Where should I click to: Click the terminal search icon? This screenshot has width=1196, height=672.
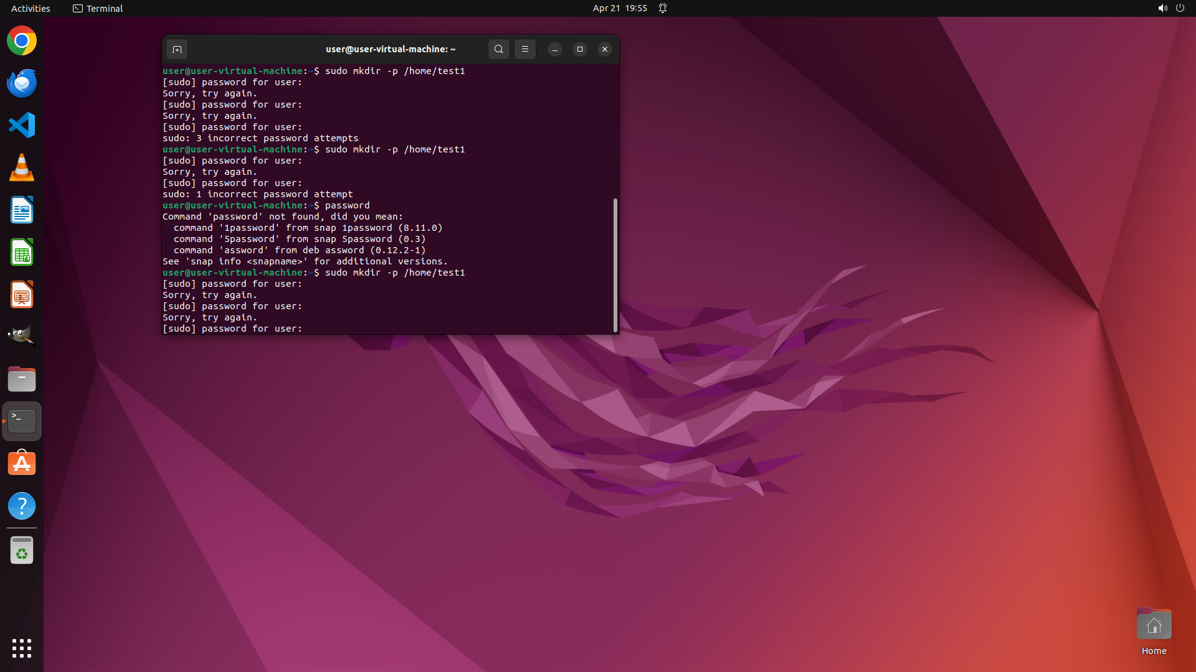498,49
